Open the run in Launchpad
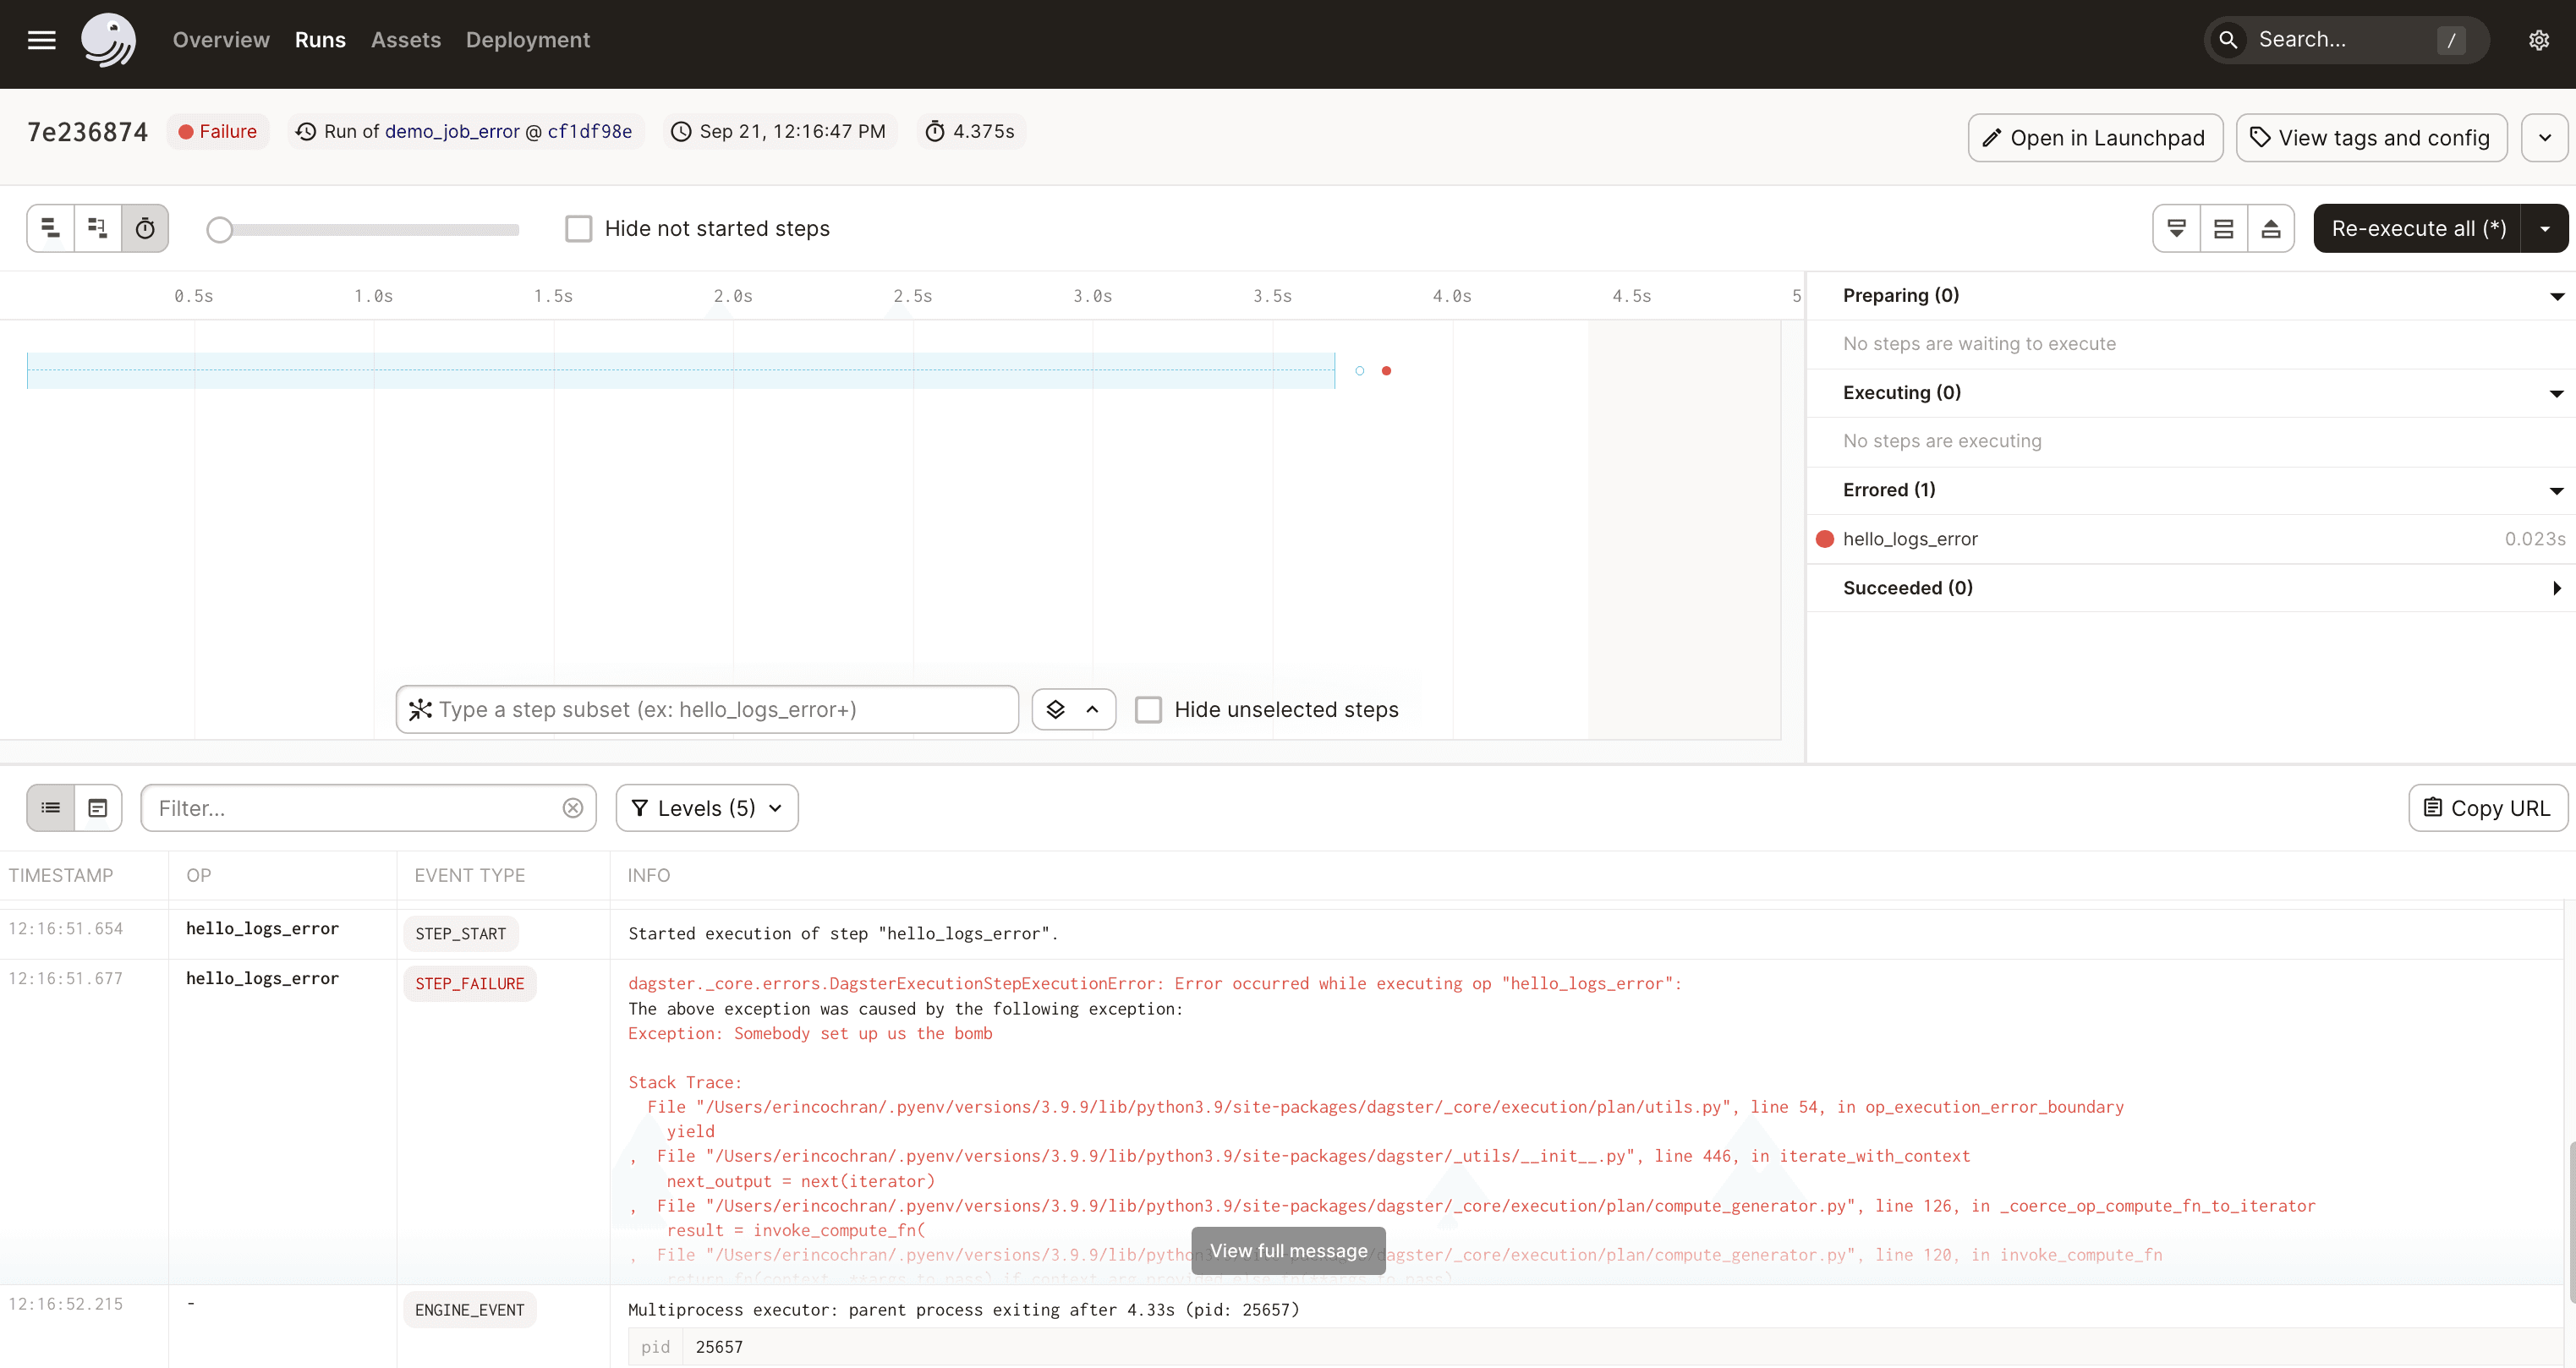The image size is (2576, 1368). 2094,137
